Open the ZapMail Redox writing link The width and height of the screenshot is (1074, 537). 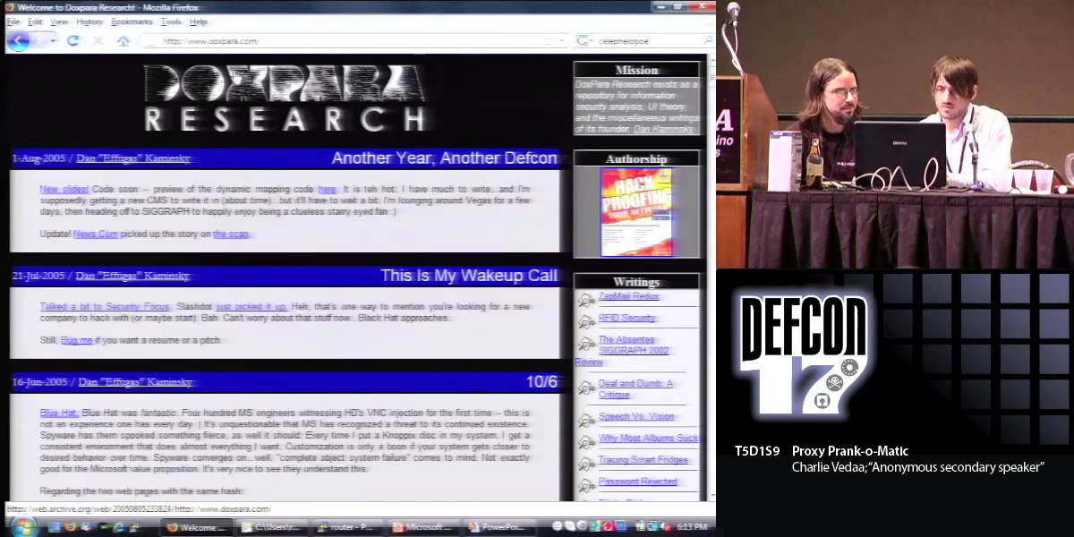629,296
